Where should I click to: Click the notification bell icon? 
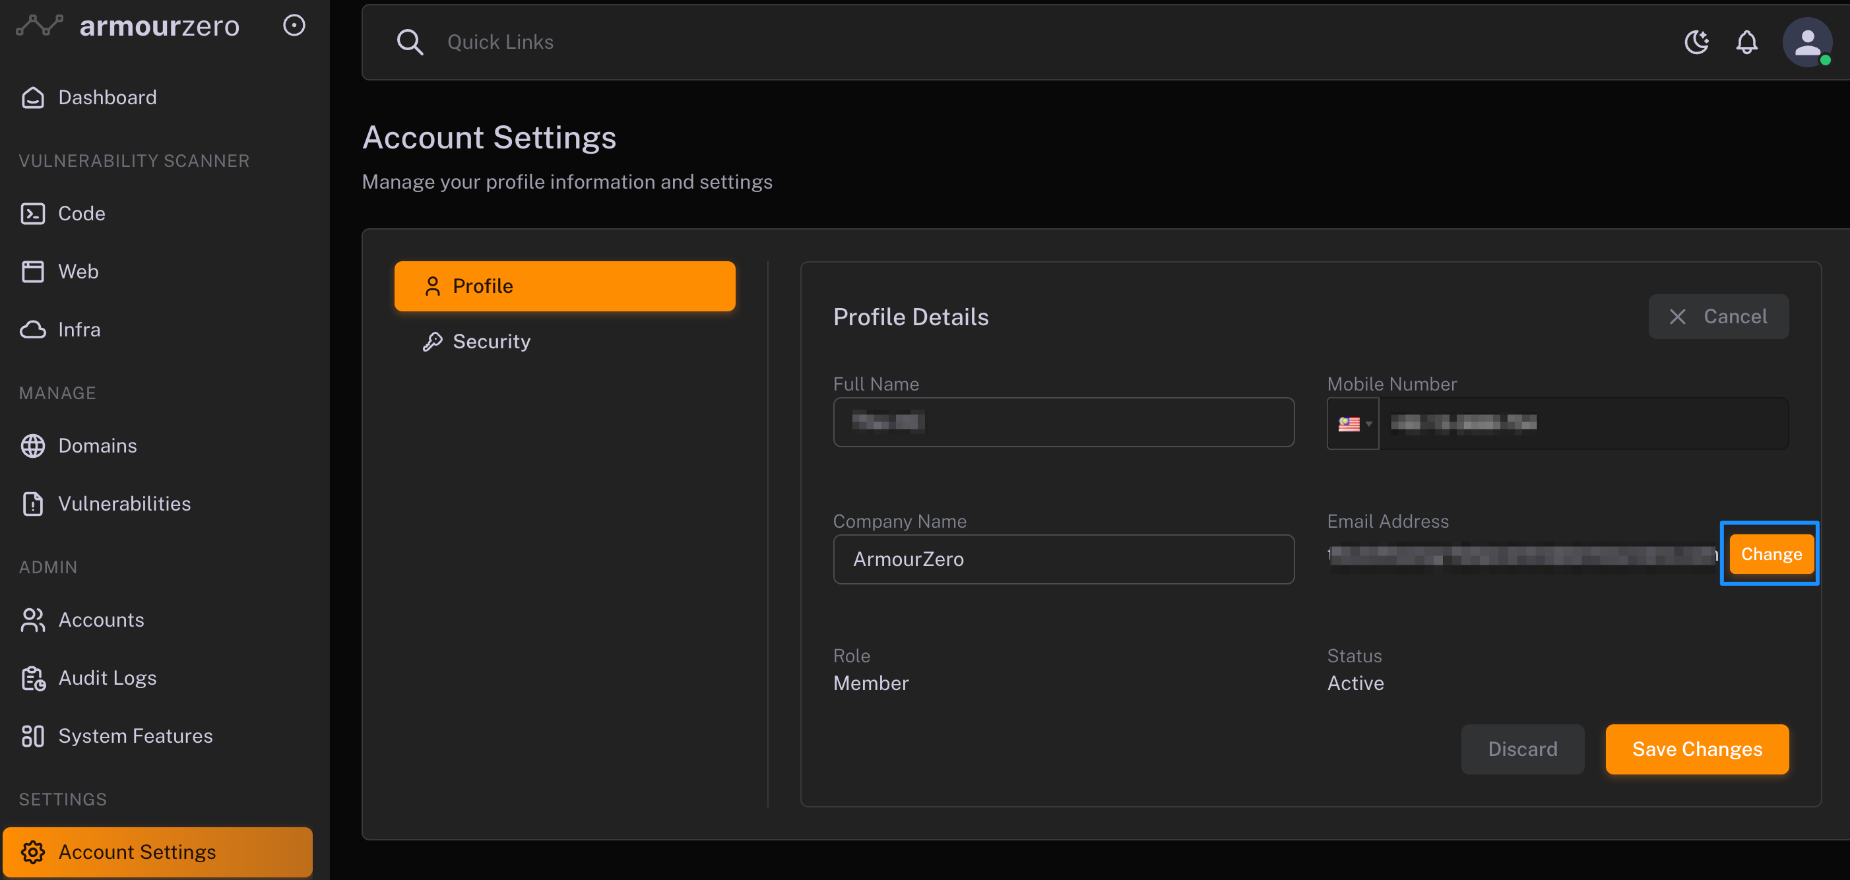(1746, 42)
